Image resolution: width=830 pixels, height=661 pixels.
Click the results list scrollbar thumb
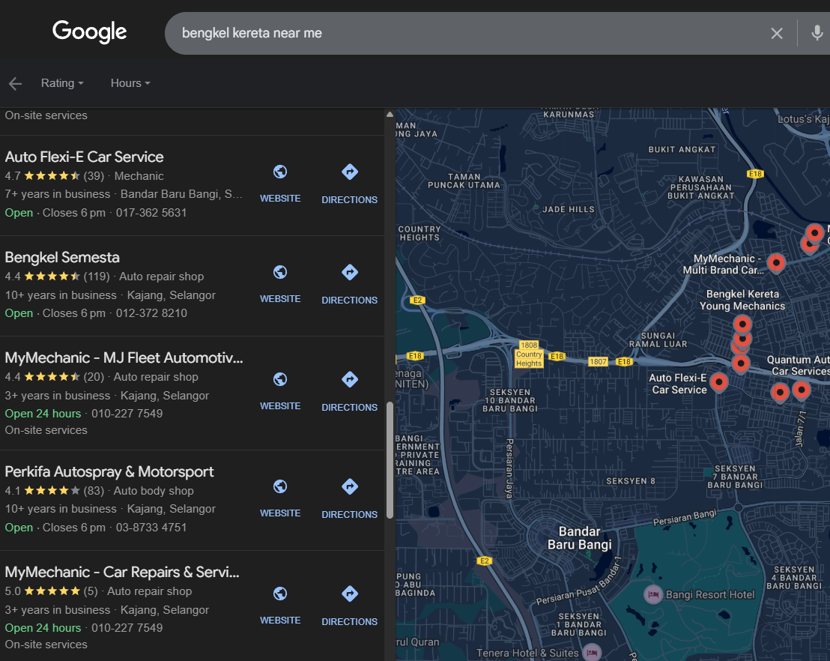pos(390,459)
